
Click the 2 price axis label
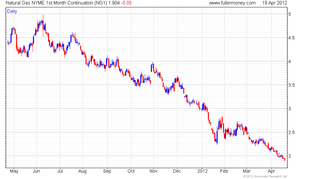tap(290, 156)
